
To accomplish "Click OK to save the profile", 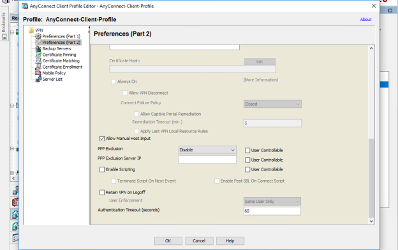I will pos(168,241).
